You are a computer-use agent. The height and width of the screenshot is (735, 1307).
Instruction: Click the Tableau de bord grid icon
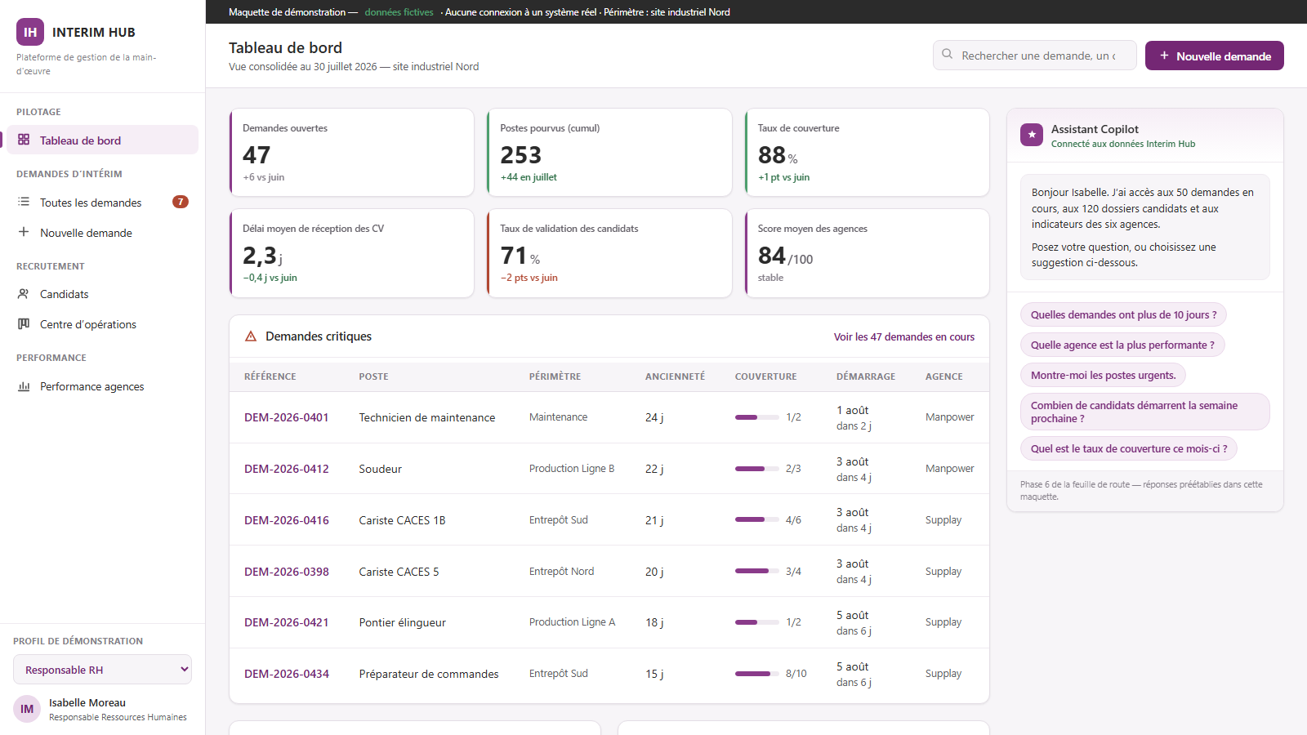pos(24,140)
